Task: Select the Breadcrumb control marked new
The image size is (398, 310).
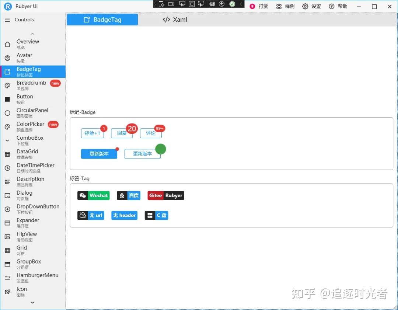Action: 31,85
